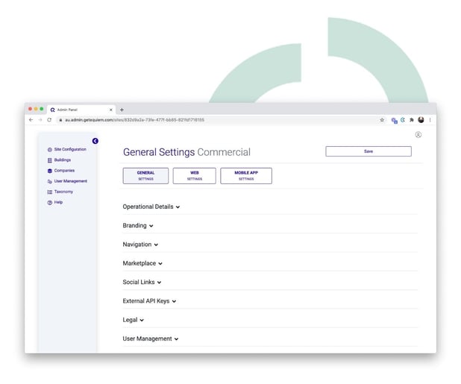Open User Management from the sidebar
461x384 pixels.
tap(70, 181)
